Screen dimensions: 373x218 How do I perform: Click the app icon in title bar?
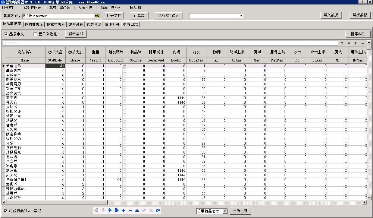[3, 2]
